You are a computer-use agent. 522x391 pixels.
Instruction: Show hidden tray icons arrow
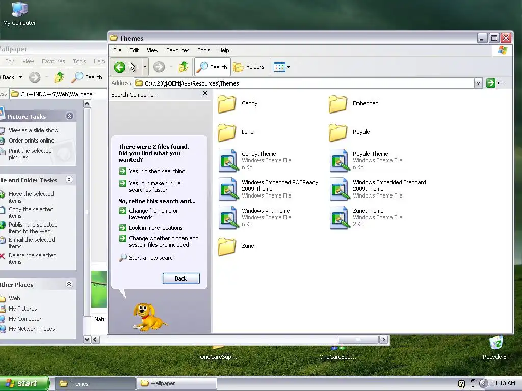(483, 384)
